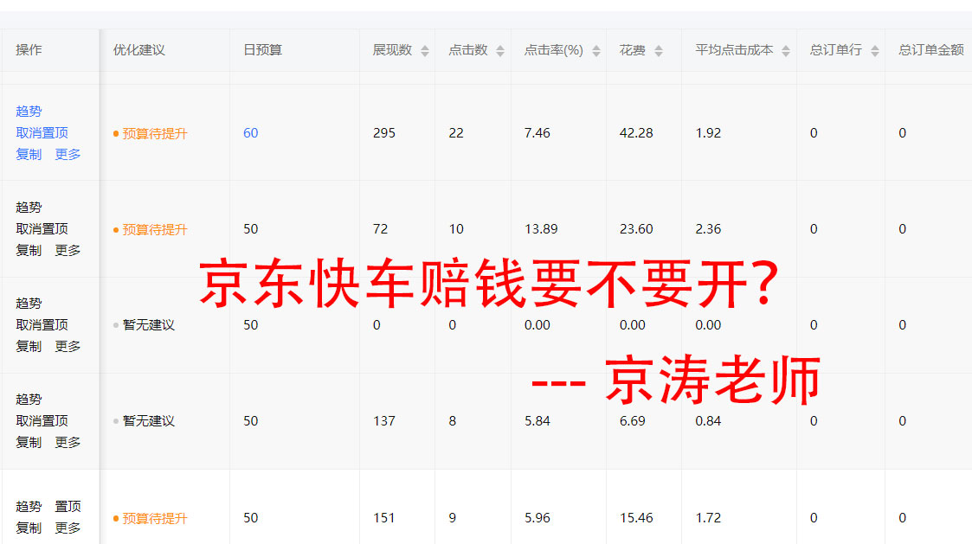Expand 更多 options in bottom row
Screen dimensions: 972x544
coord(69,527)
